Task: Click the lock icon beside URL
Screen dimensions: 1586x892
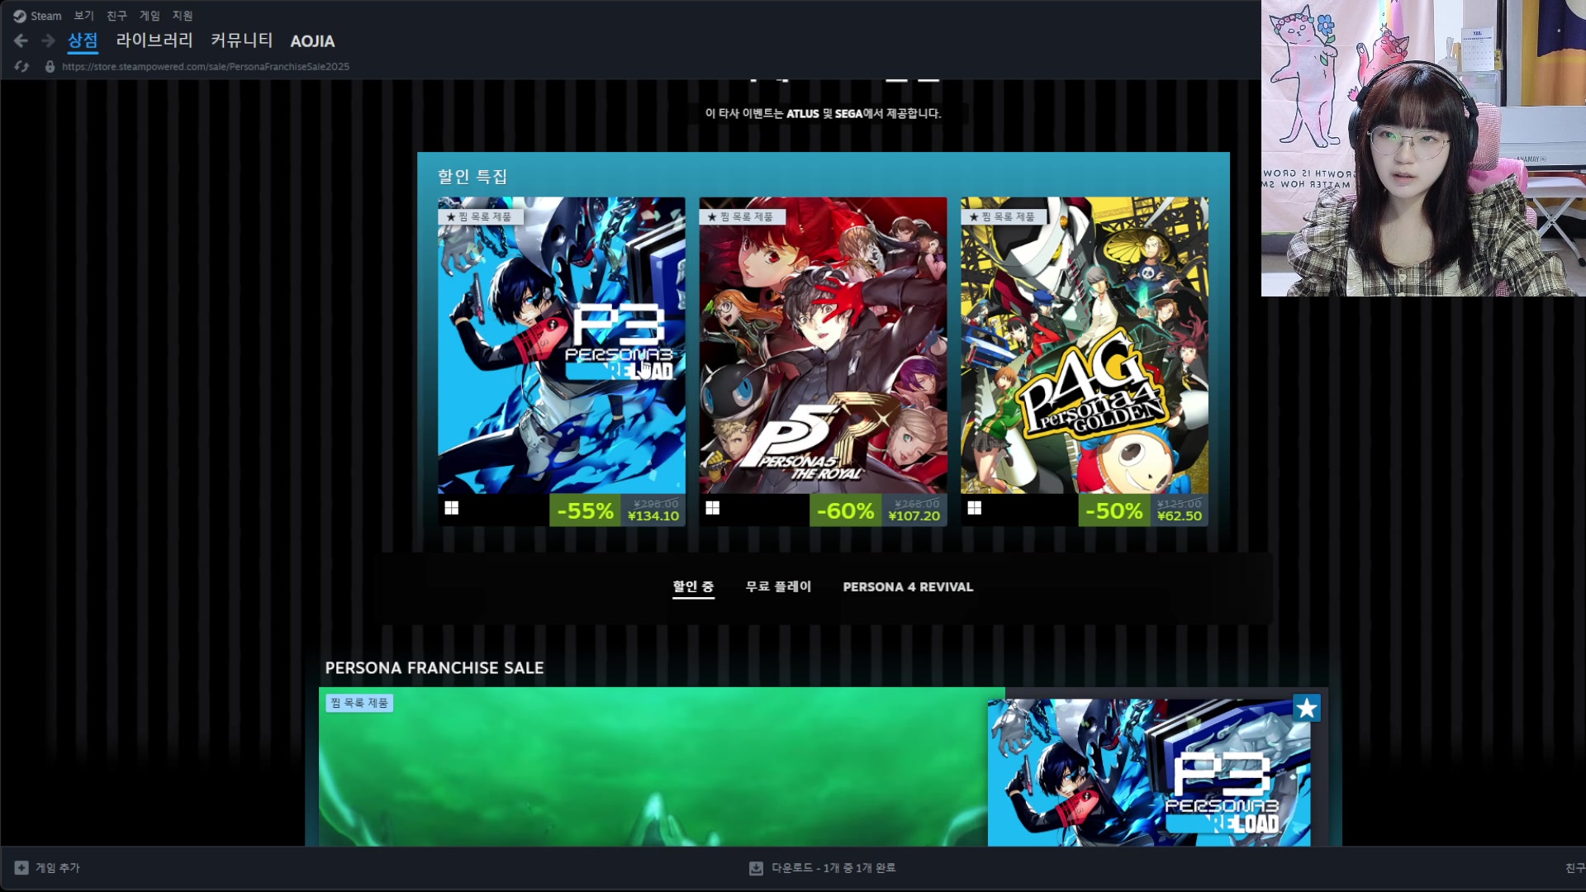Action: tap(50, 66)
